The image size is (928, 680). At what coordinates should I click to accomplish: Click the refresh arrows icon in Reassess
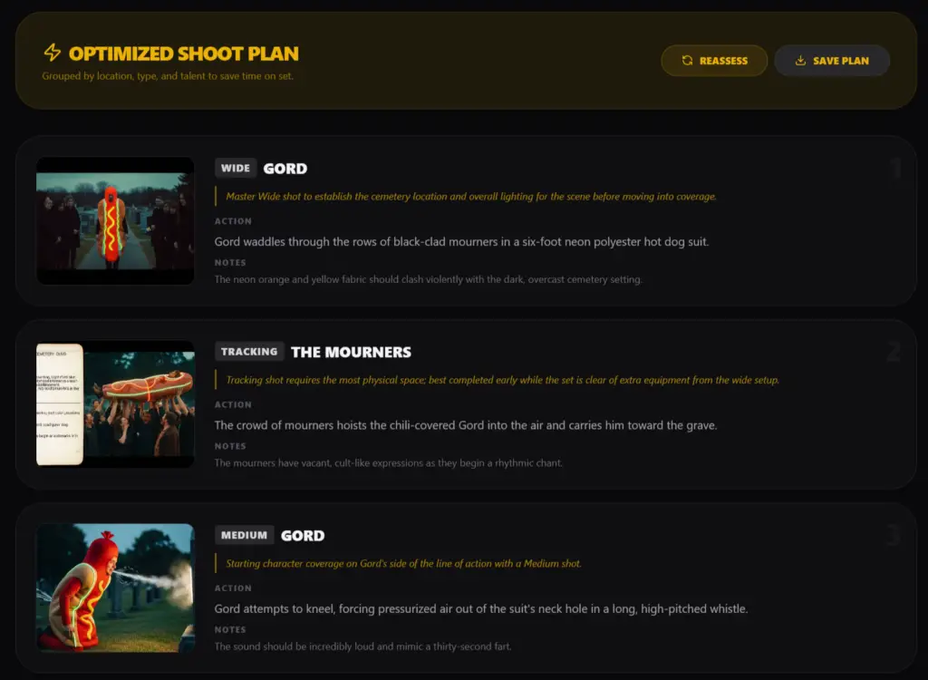pyautogui.click(x=688, y=61)
